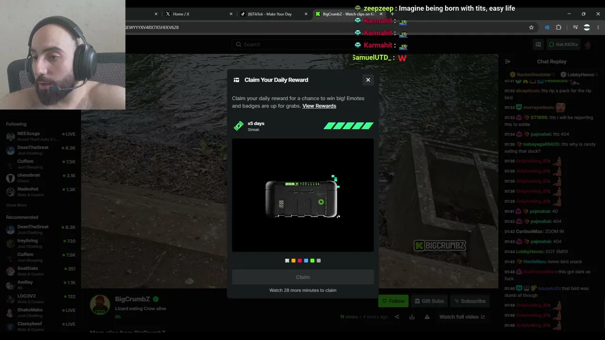Viewport: 605px width, 340px height.
Task: Open the media controls icon in toolbar
Action: point(575,27)
